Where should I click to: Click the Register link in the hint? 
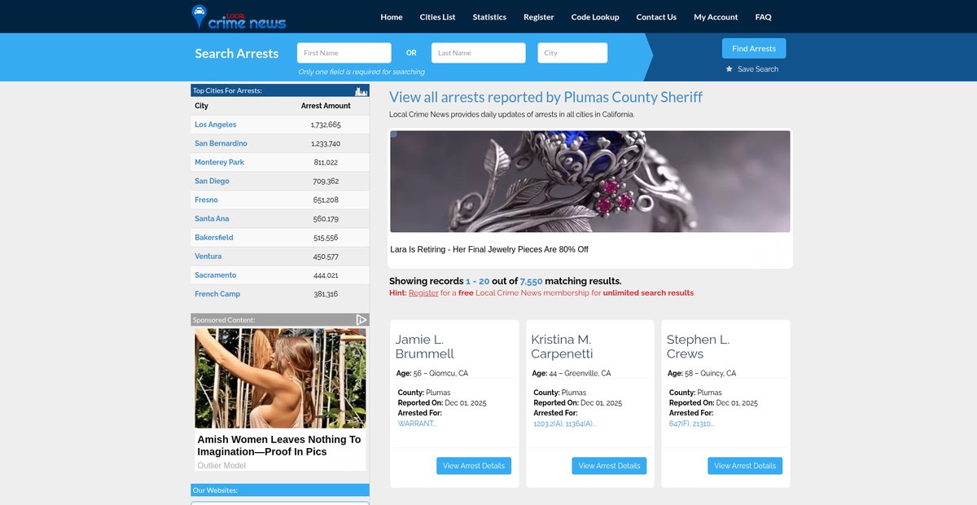(x=423, y=293)
